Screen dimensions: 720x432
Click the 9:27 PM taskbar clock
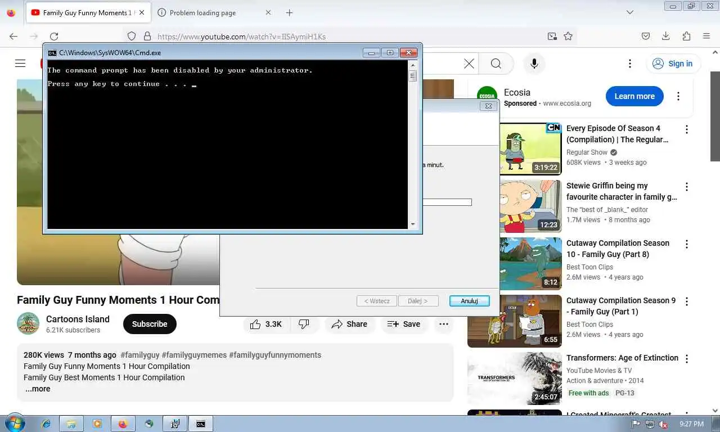point(691,424)
